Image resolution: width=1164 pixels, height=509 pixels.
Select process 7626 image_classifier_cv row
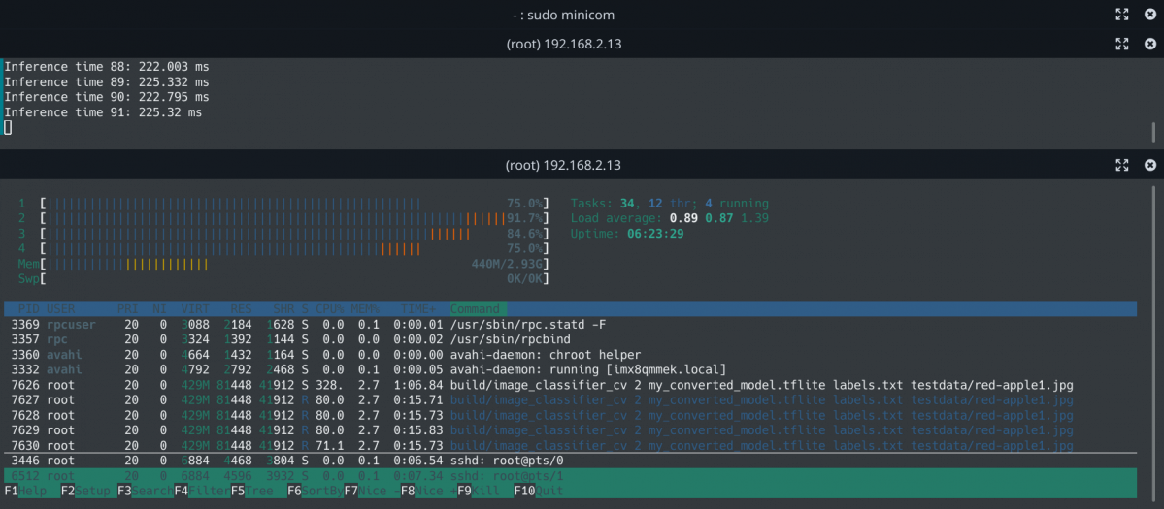point(291,385)
